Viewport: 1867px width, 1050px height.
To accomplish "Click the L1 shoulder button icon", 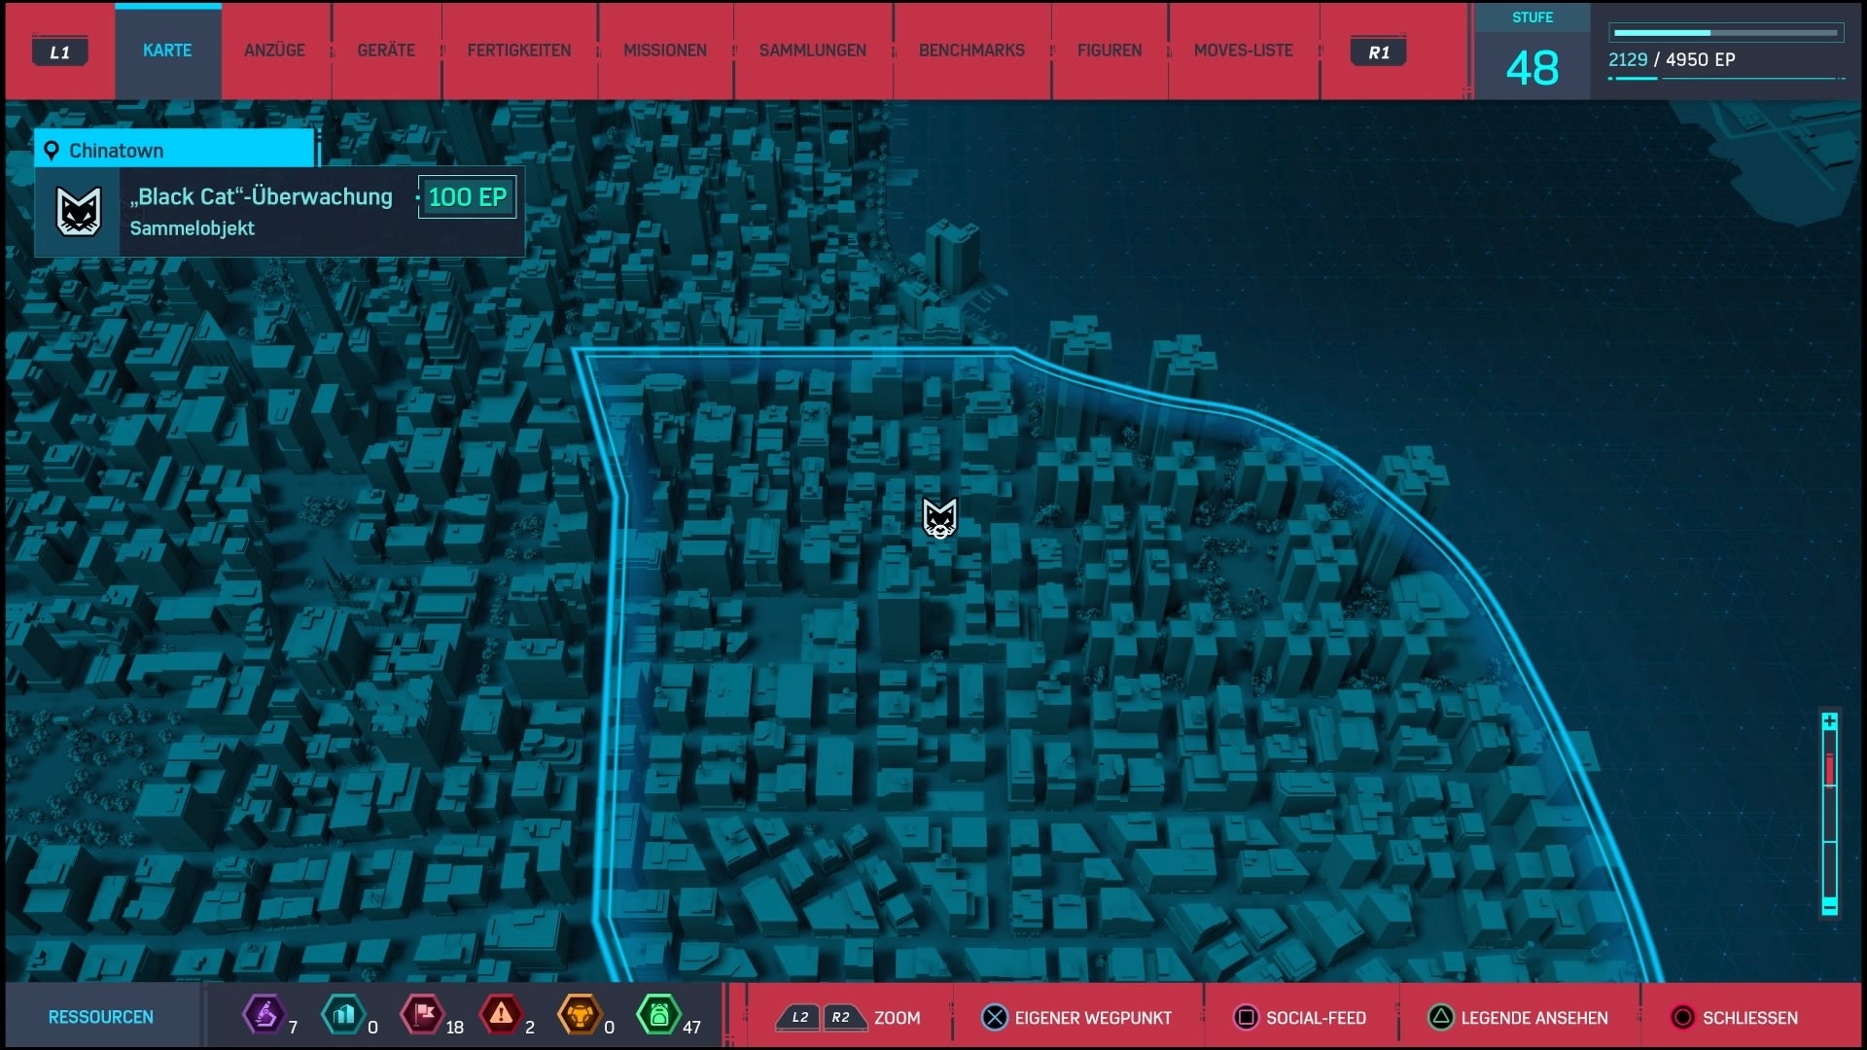I will click(x=60, y=52).
